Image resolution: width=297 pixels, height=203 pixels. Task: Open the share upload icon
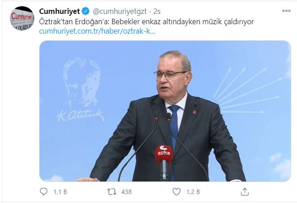(244, 192)
